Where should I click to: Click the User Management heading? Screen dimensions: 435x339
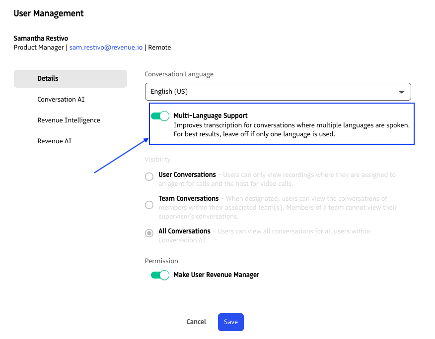click(48, 13)
